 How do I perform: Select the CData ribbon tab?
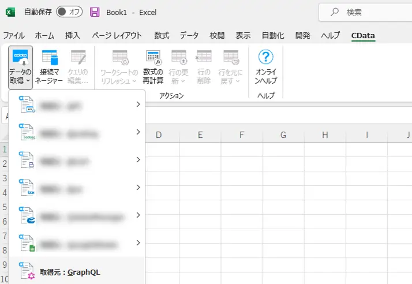(x=363, y=36)
